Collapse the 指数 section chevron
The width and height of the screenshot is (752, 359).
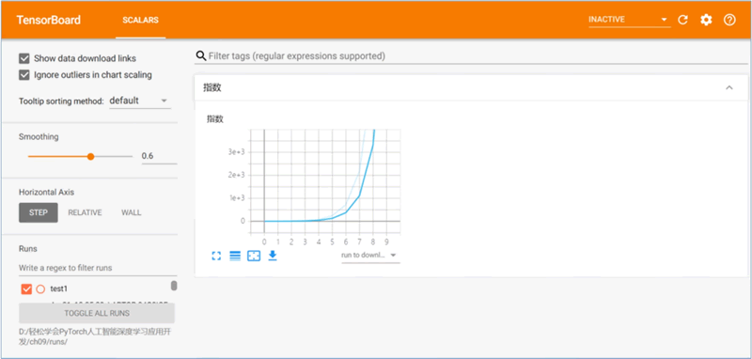(x=729, y=87)
